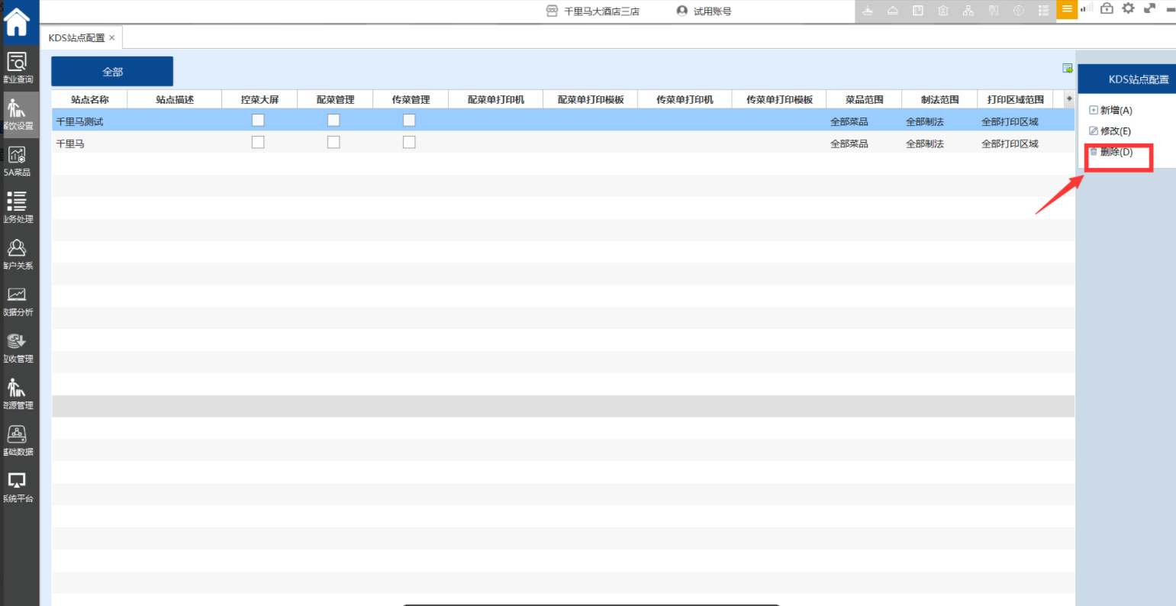Click the export table icon above the grid
The width and height of the screenshot is (1176, 606).
(x=1068, y=69)
